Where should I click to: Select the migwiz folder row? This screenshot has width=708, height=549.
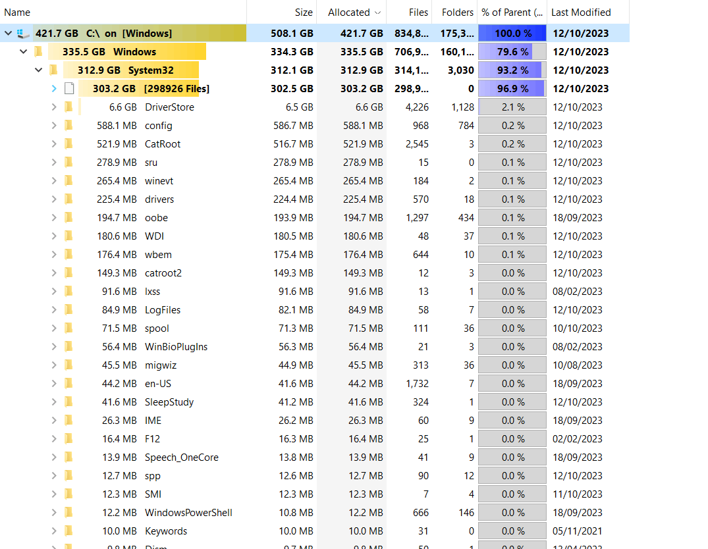(315, 365)
